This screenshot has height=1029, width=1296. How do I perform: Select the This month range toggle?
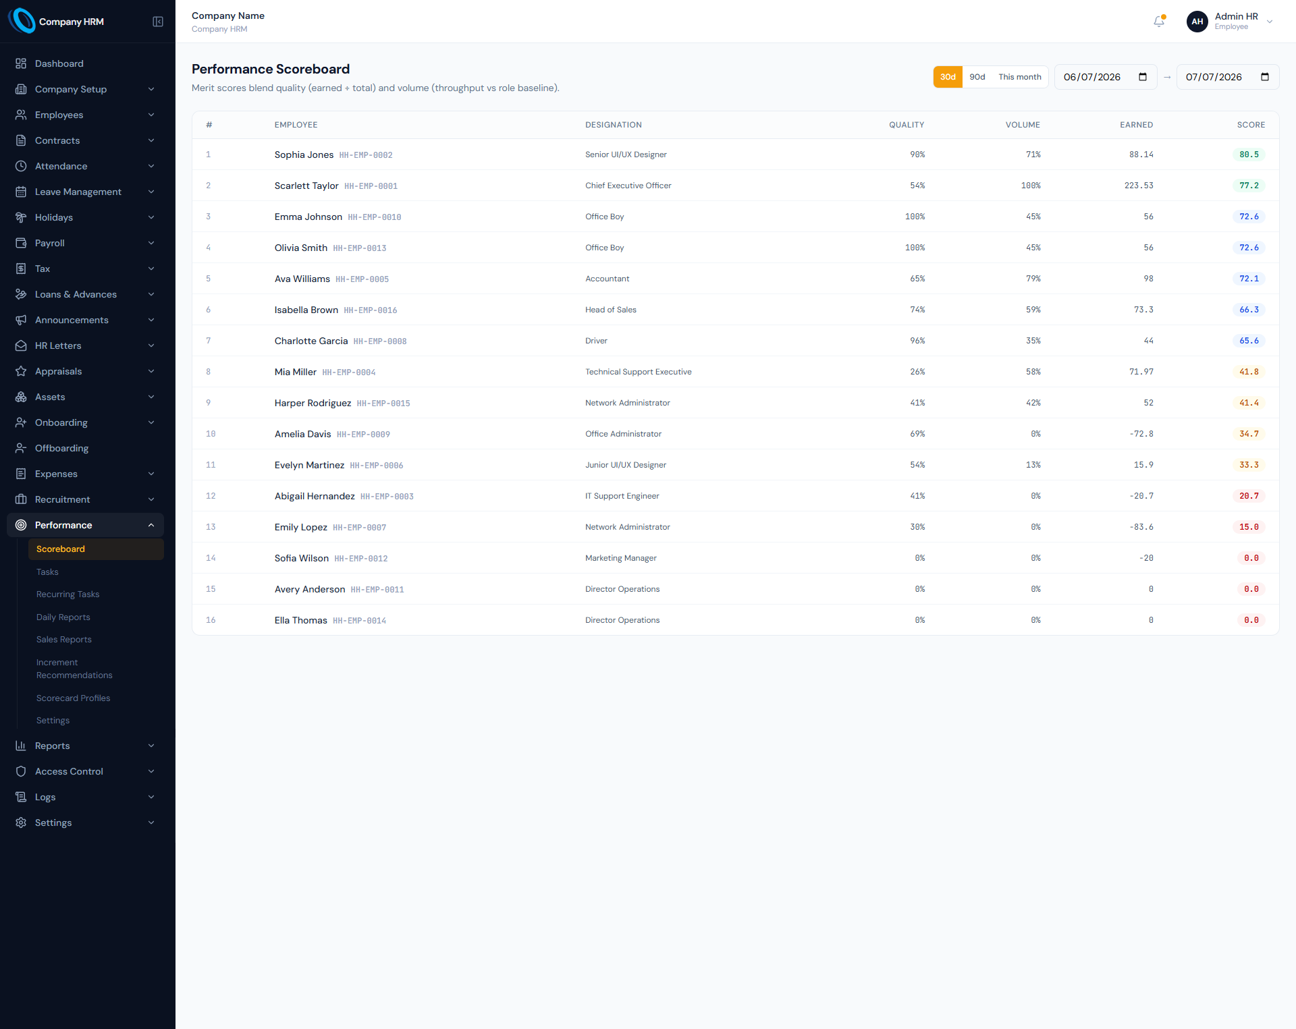pos(1020,77)
